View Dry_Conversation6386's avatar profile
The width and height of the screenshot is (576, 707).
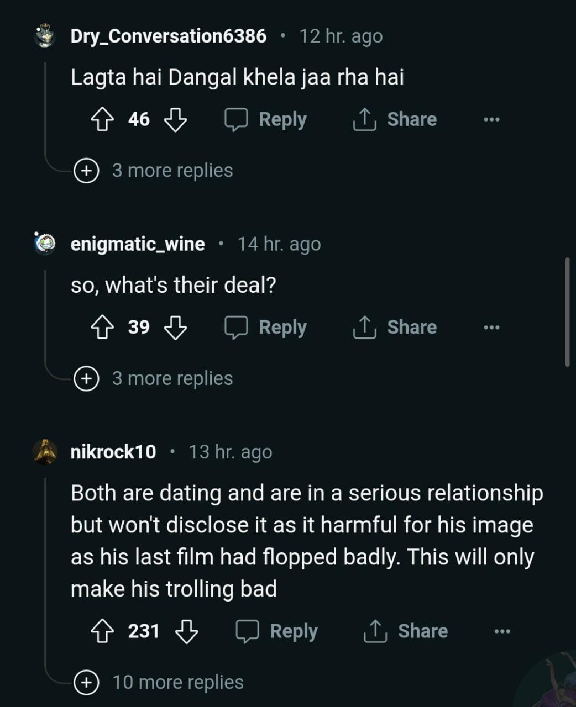click(x=45, y=36)
